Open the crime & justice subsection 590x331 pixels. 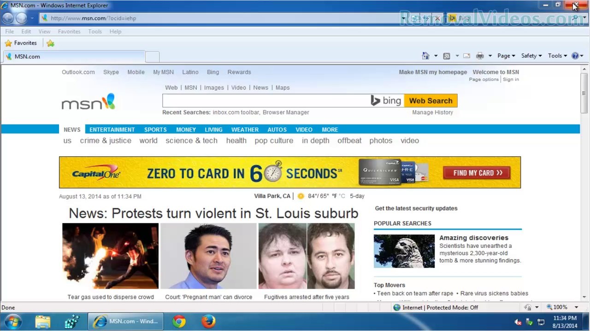(106, 141)
